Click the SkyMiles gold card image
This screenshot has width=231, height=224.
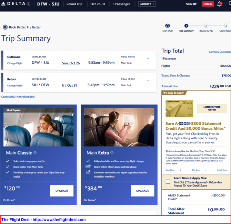tap(179, 108)
